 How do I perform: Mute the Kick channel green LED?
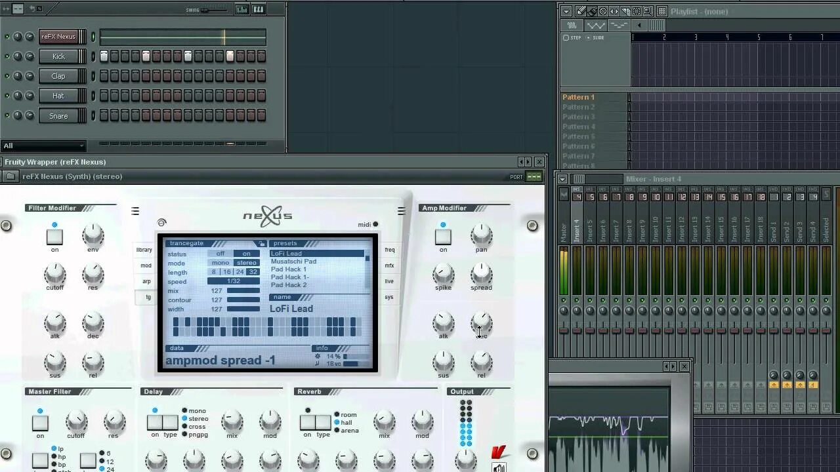coord(7,56)
